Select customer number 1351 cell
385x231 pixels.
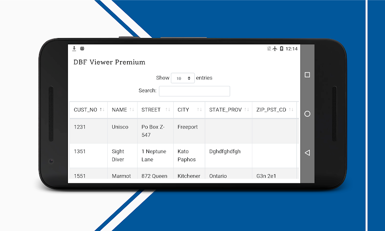tap(89, 155)
